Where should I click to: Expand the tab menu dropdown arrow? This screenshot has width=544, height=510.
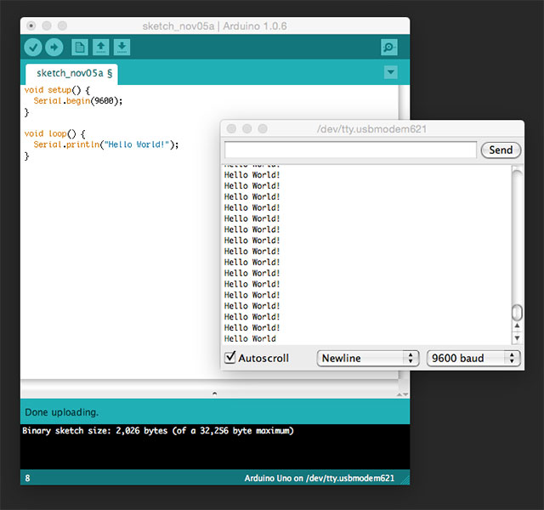[391, 73]
